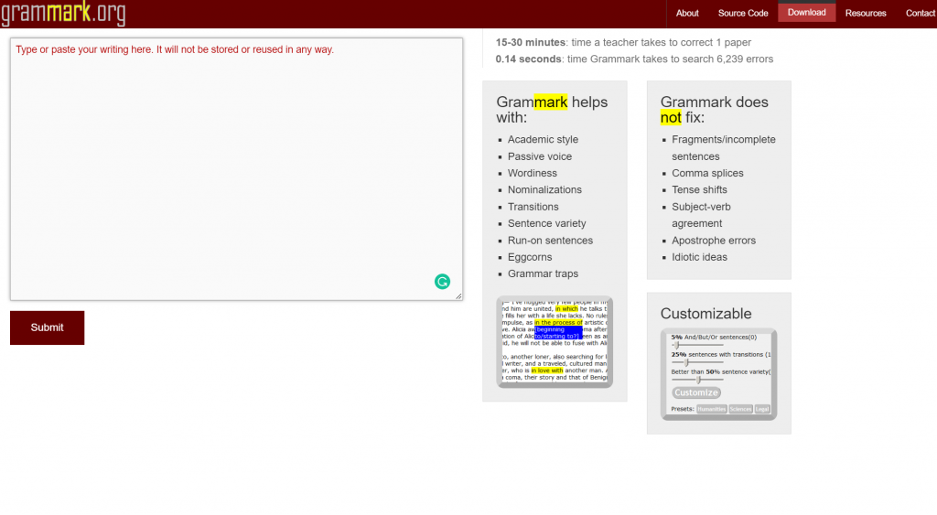Image resolution: width=937 pixels, height=515 pixels.
Task: Click inside the writing text area
Action: tap(237, 169)
